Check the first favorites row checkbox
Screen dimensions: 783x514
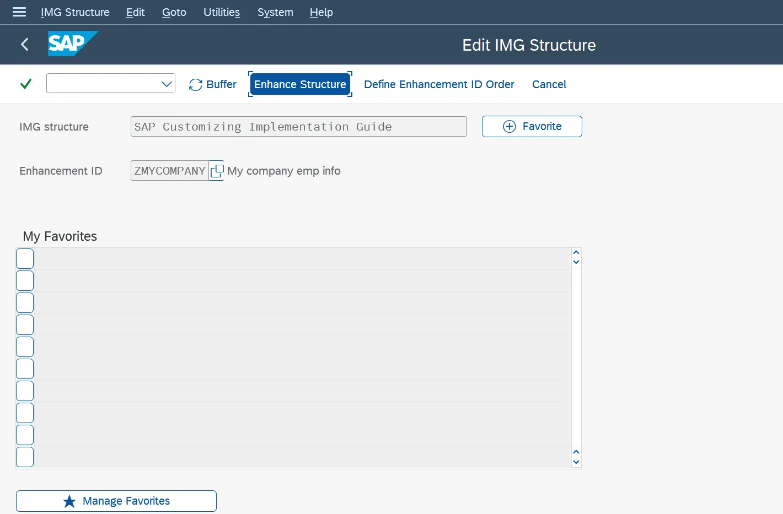coord(24,258)
